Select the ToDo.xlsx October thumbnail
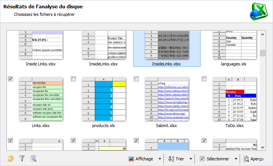 pyautogui.click(x=235, y=99)
